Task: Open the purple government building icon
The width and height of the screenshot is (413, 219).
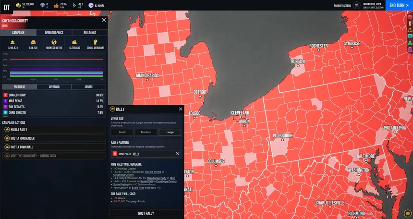Action: (410, 49)
